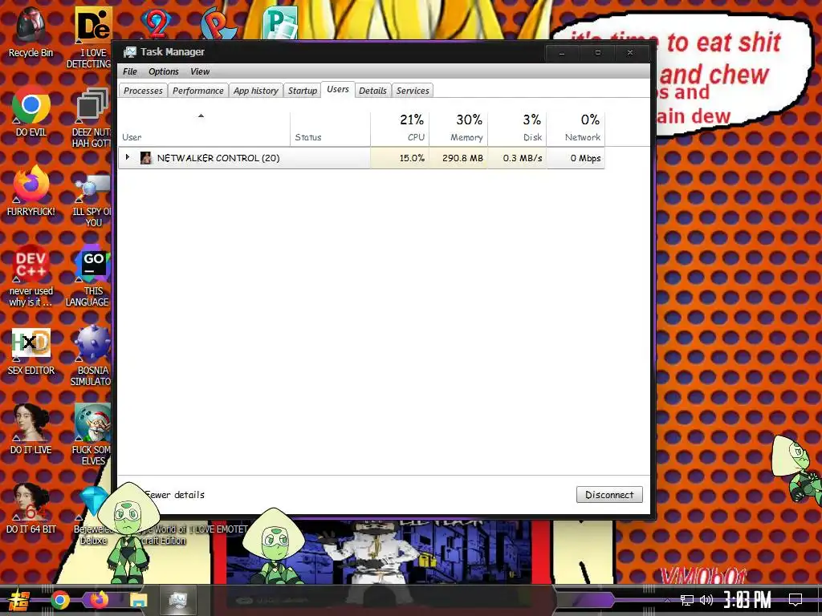The height and width of the screenshot is (616, 822).
Task: Sort by the User column header
Action: 204,128
